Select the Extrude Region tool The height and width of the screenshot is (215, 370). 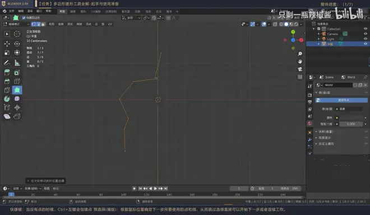click(x=7, y=72)
